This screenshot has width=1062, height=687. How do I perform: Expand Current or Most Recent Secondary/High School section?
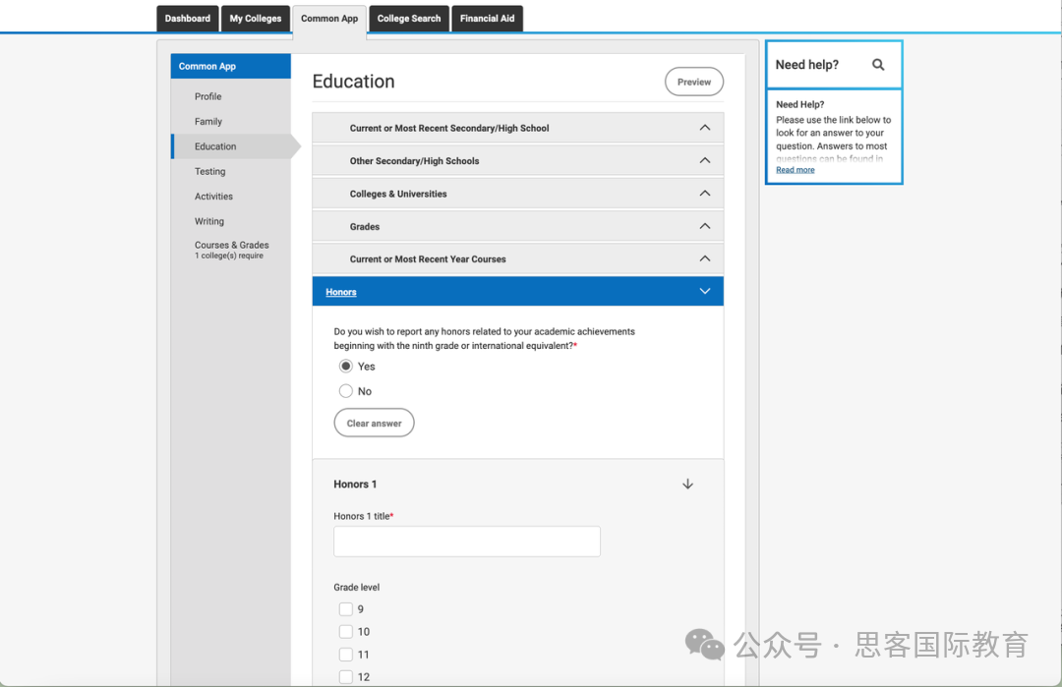(704, 128)
